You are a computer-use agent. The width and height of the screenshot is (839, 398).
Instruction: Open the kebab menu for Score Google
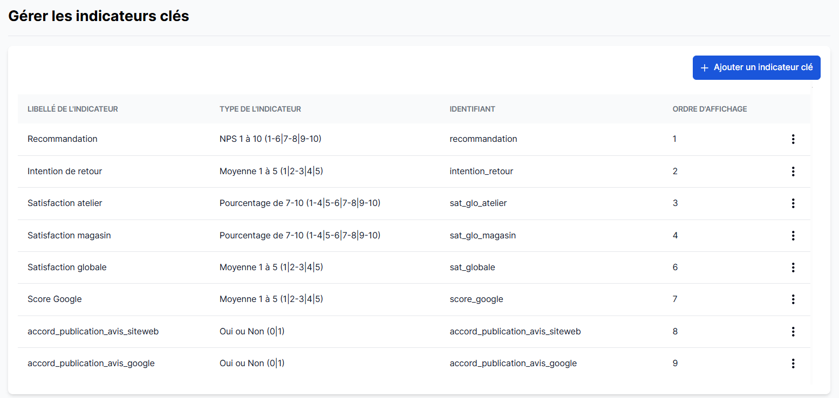[793, 299]
